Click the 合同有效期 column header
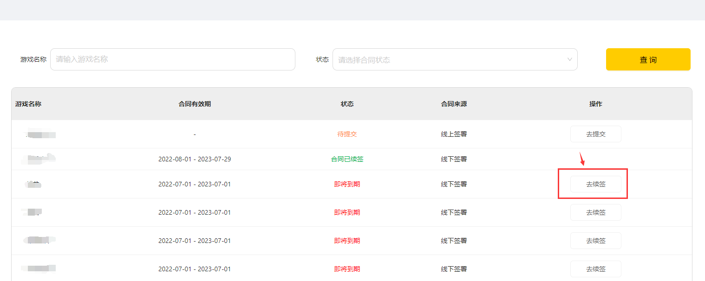The image size is (705, 281). click(195, 104)
